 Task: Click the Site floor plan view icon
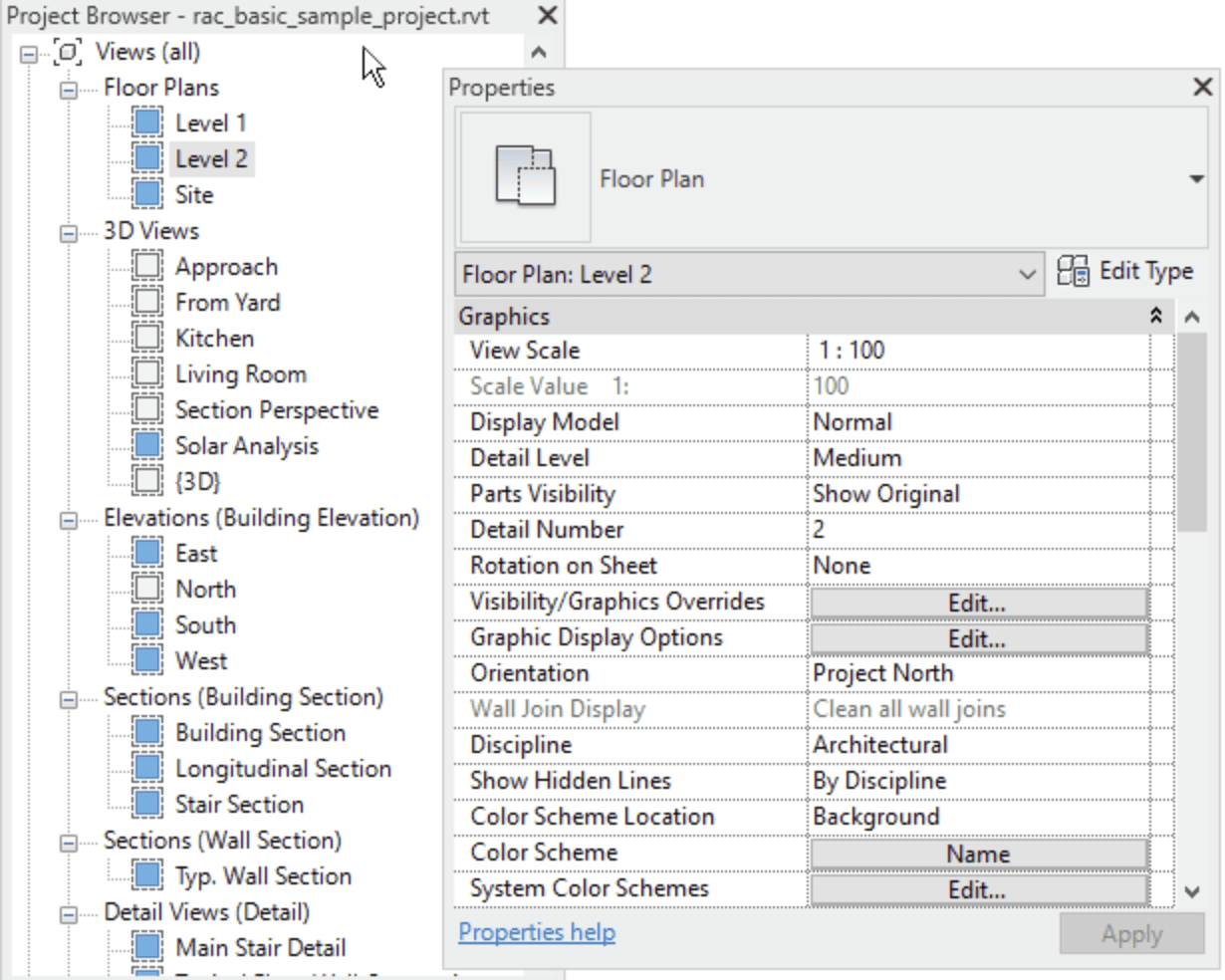(147, 195)
